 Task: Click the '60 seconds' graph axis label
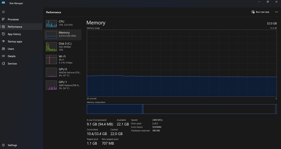(92, 99)
